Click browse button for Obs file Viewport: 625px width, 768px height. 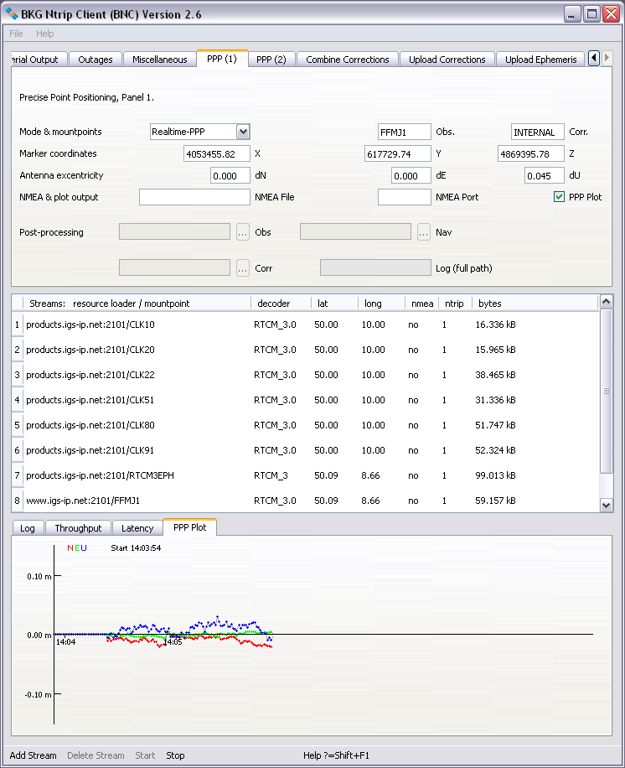click(243, 232)
